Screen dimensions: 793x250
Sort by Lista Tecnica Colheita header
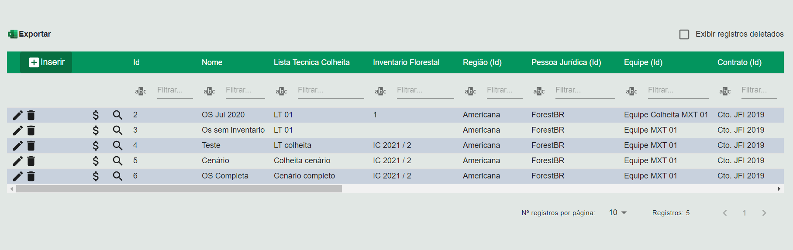[311, 62]
